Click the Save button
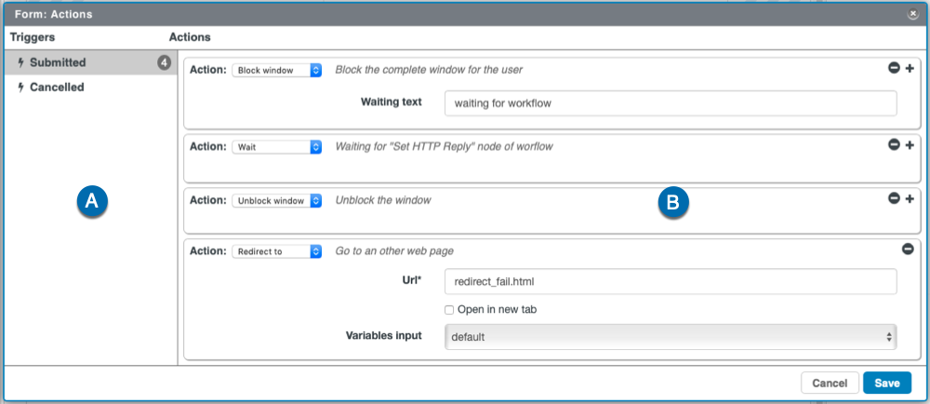The image size is (930, 404). [x=886, y=384]
